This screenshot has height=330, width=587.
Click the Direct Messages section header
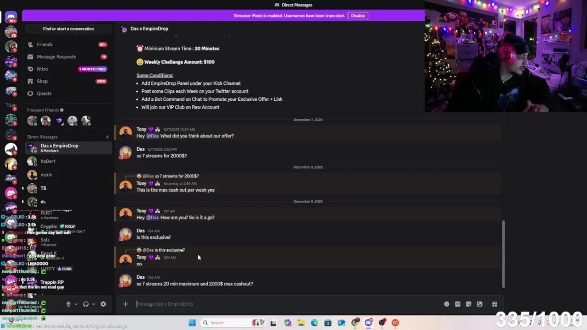tap(42, 137)
